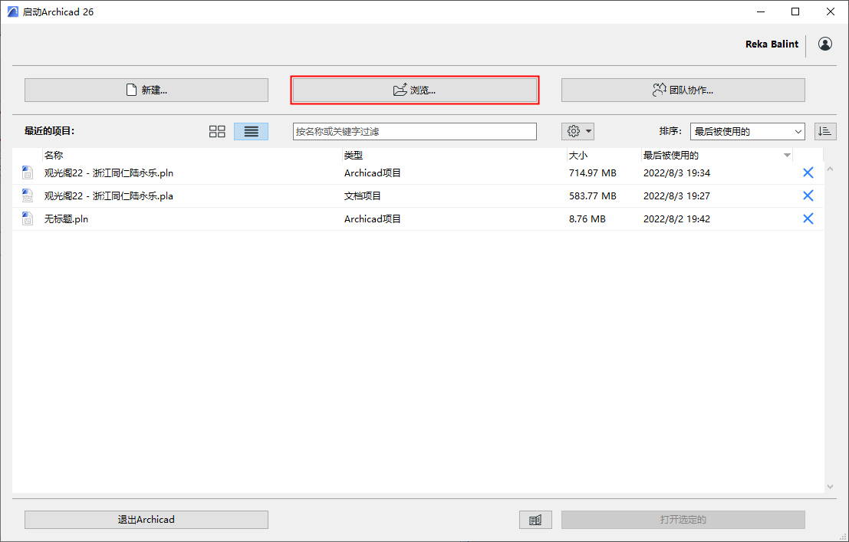Click the 2022/8/3 19:27 date cell
The width and height of the screenshot is (849, 542).
pyautogui.click(x=676, y=196)
